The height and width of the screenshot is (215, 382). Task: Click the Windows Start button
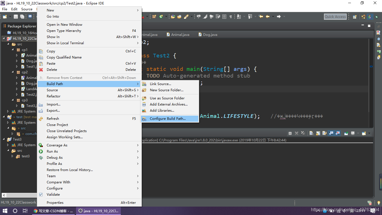point(5,211)
